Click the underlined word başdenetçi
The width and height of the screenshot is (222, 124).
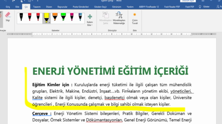point(114,98)
